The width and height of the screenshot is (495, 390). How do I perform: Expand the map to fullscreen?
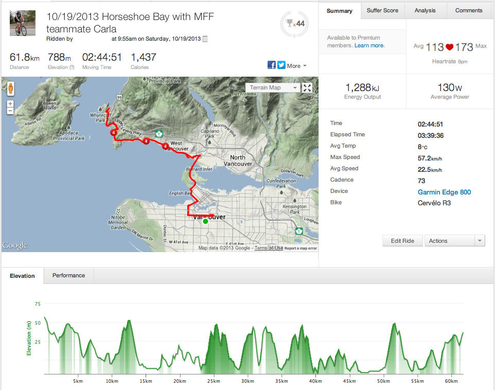[x=307, y=87]
